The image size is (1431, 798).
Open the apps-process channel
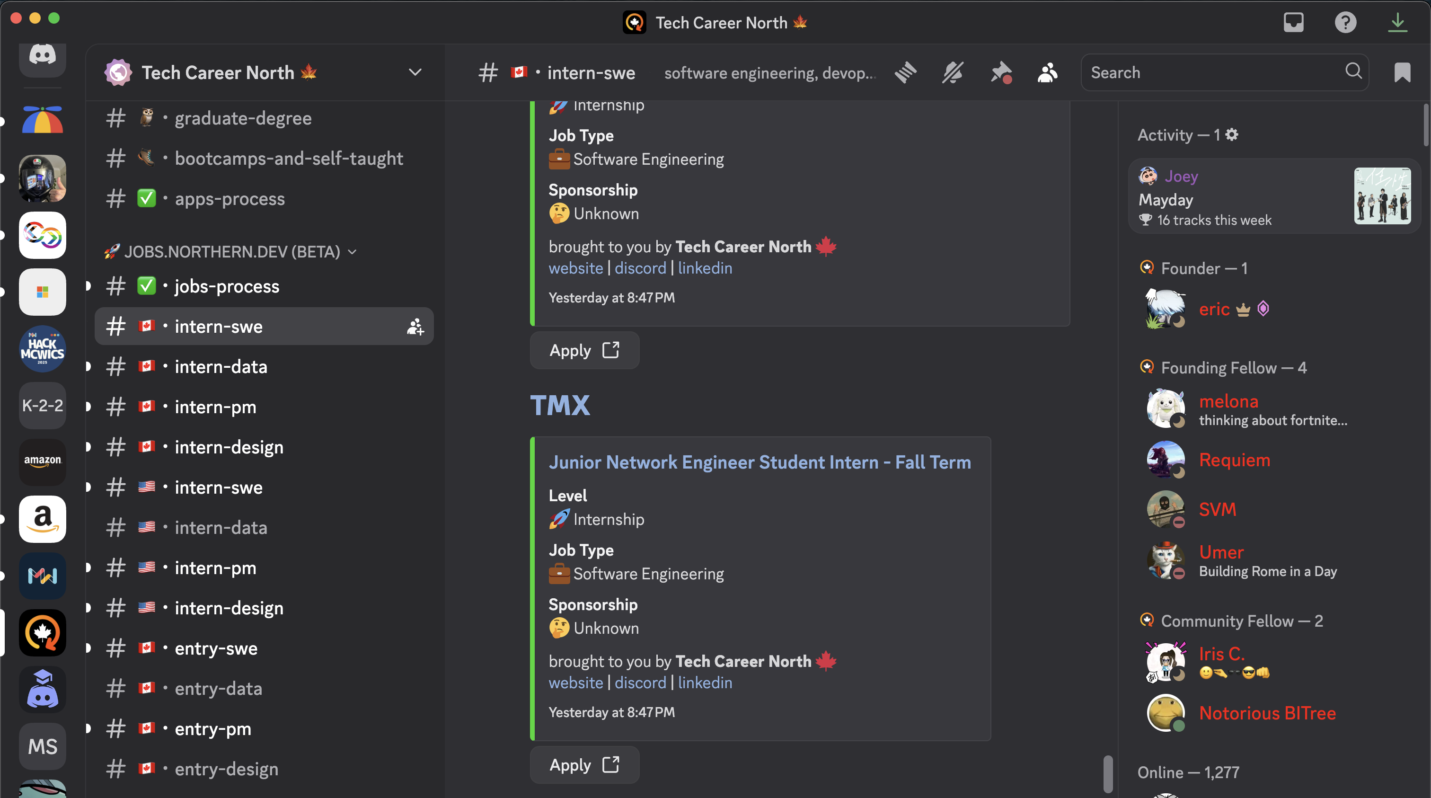pyautogui.click(x=264, y=199)
